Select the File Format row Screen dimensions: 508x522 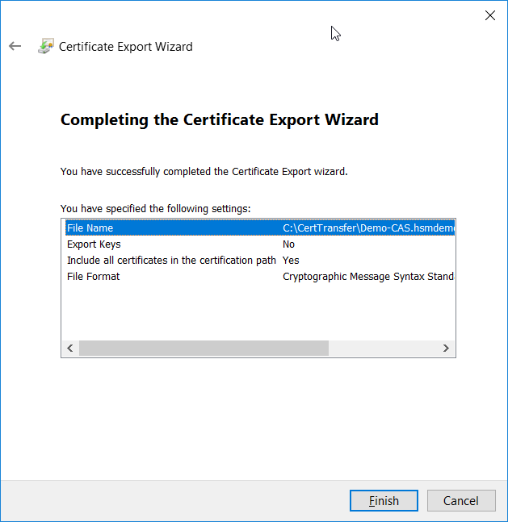(93, 277)
